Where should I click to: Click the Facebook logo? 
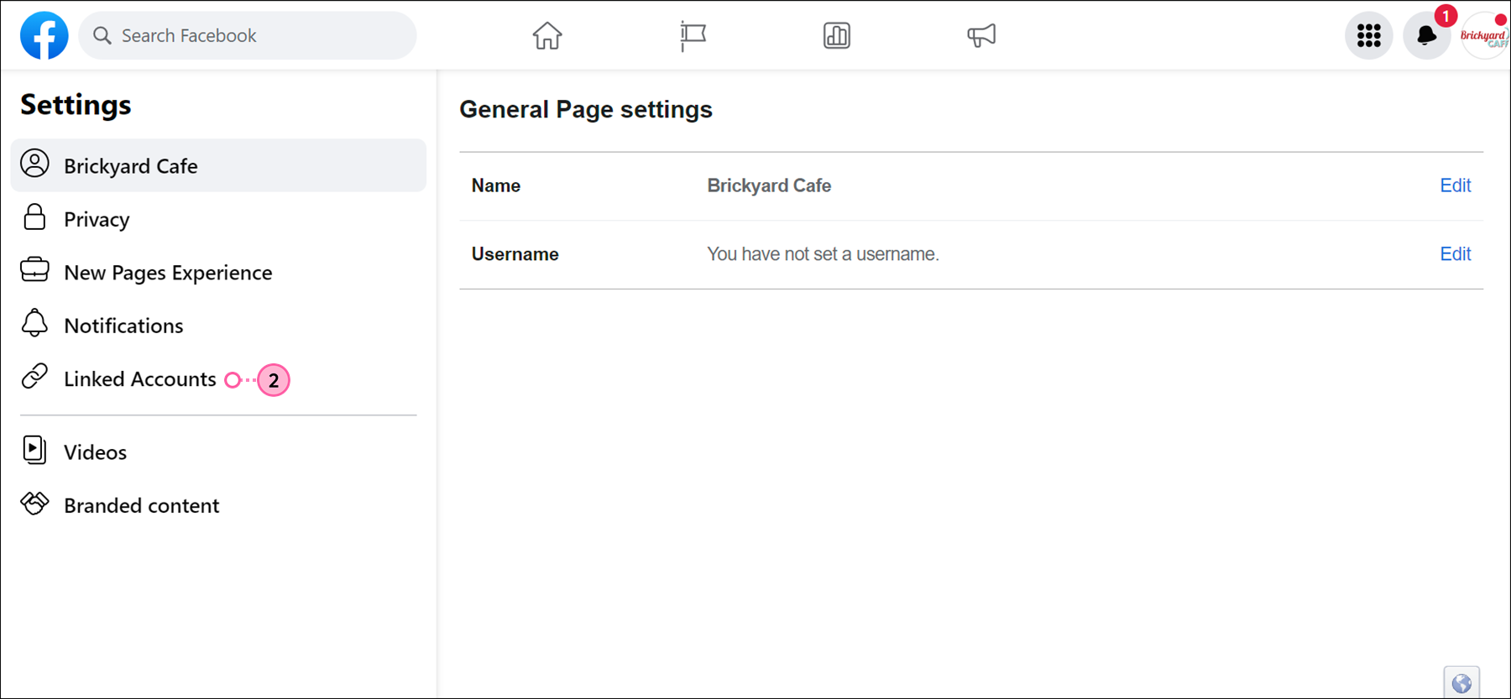44,35
